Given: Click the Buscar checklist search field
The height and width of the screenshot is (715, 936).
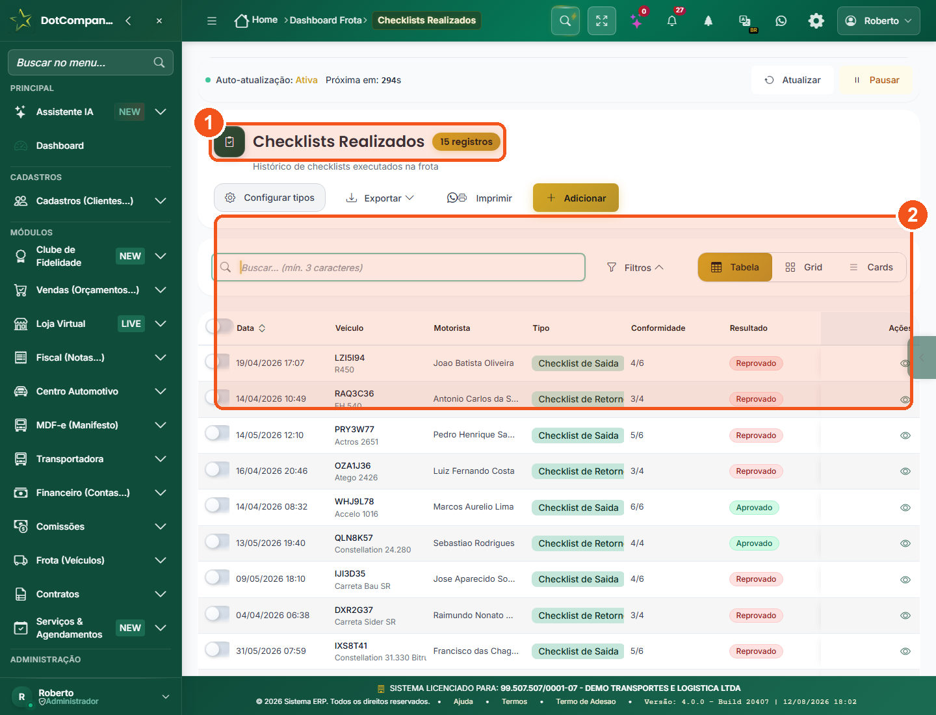Looking at the screenshot, I should click(398, 267).
